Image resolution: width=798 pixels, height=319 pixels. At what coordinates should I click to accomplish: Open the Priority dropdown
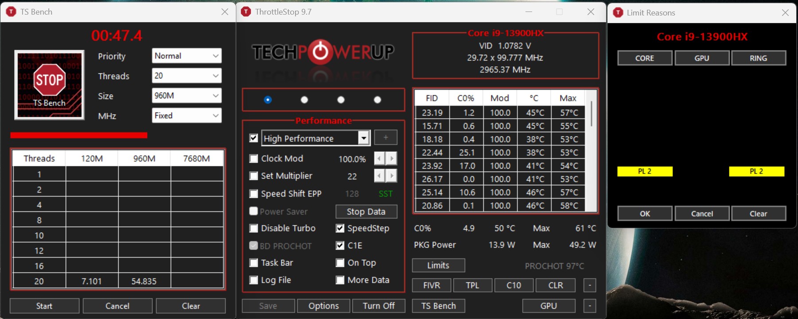point(187,56)
